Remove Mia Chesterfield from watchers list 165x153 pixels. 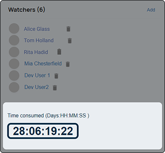[68, 64]
